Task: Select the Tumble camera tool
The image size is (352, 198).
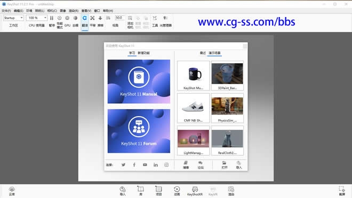Action: tap(85, 21)
